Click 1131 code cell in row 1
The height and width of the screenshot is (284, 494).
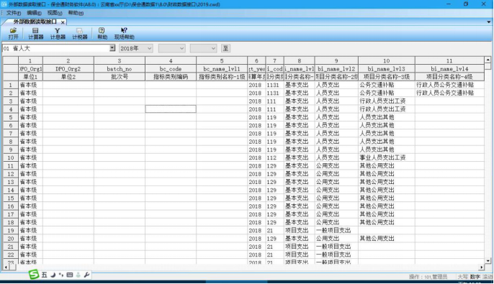pyautogui.click(x=275, y=85)
